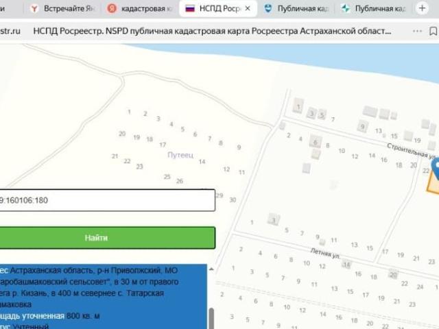The width and height of the screenshot is (439, 329).
Task: Focus the cadastral number search field
Action: (107, 200)
